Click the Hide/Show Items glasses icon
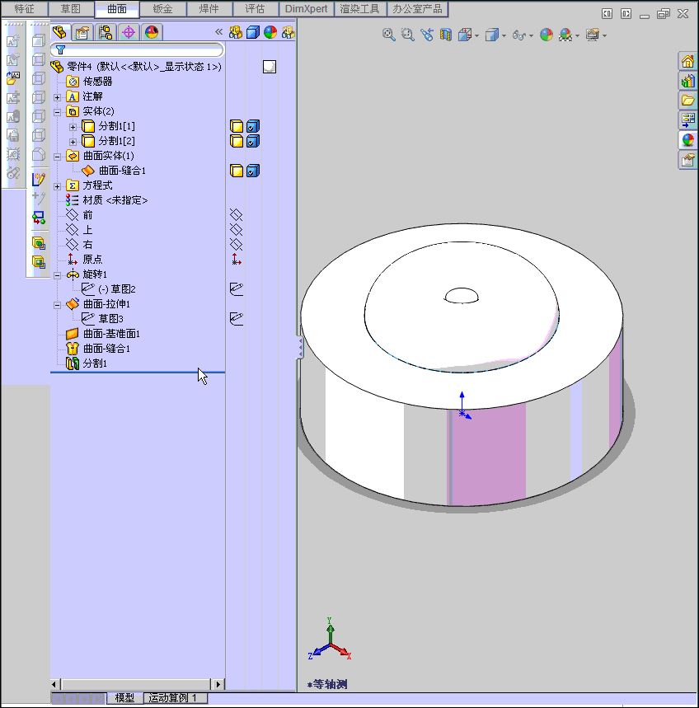 point(518,35)
